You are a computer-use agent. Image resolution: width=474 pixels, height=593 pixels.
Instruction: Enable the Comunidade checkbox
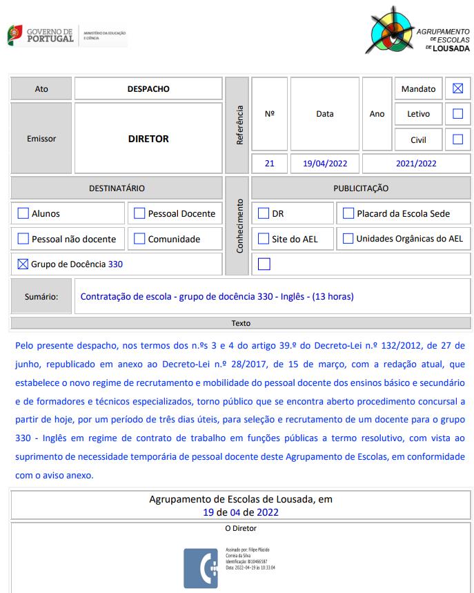[x=139, y=239]
